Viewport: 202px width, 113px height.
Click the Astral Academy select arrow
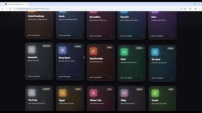(x=49, y=35)
